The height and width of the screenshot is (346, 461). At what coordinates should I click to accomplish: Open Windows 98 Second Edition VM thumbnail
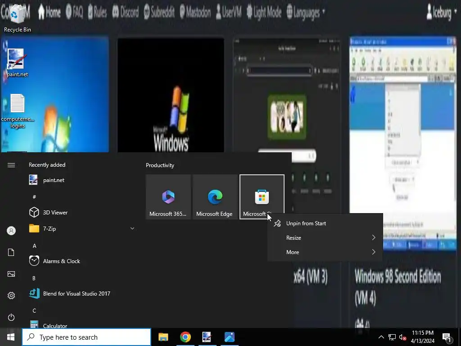pos(402,144)
